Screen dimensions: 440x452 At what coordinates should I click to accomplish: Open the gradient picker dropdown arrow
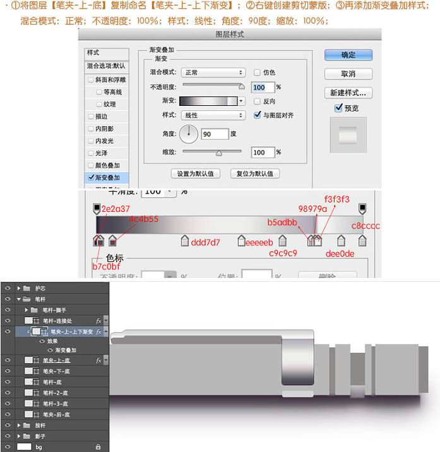[241, 101]
